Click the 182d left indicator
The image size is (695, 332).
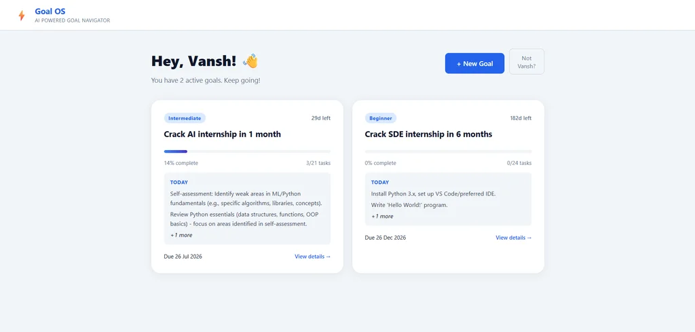pos(521,118)
